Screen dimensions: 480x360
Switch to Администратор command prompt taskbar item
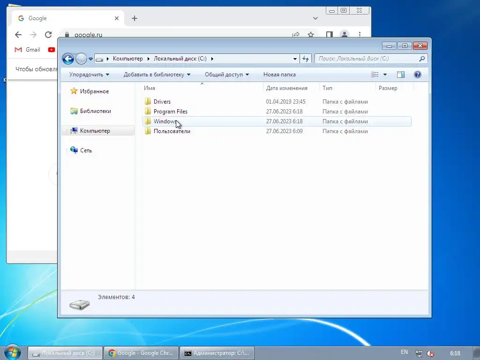[217, 353]
